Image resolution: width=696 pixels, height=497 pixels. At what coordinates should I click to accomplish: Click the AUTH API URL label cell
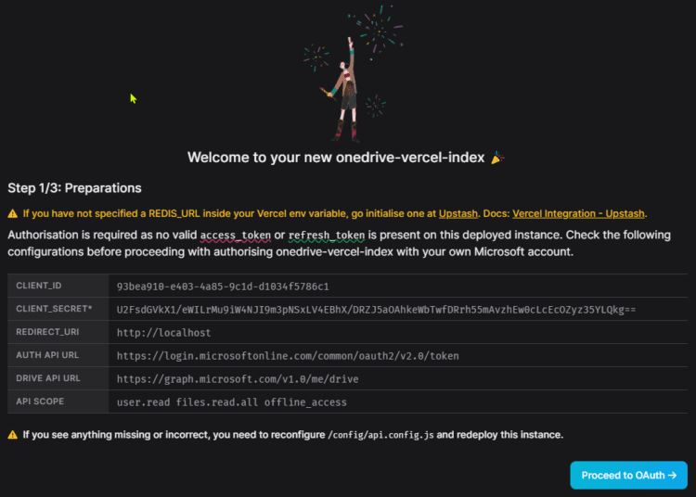[58, 355]
